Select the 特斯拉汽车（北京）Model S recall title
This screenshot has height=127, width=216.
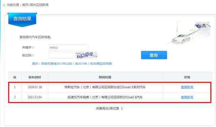pos(105,87)
